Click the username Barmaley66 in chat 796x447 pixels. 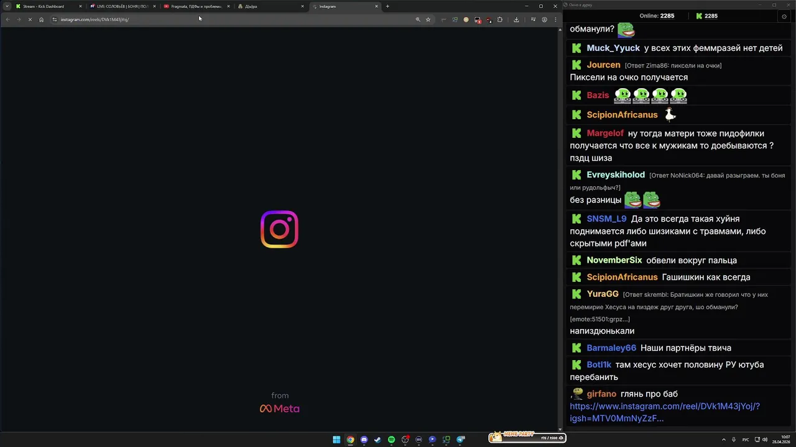click(611, 348)
